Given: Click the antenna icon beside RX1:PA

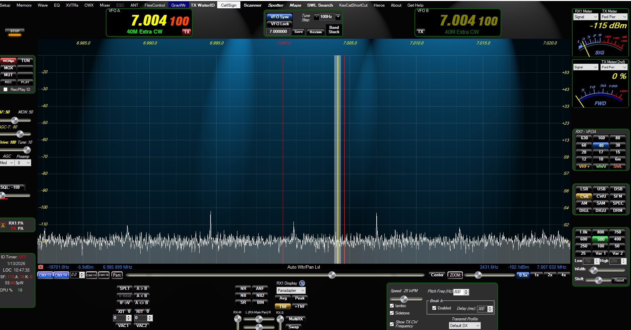Looking at the screenshot, I should tap(3, 226).
